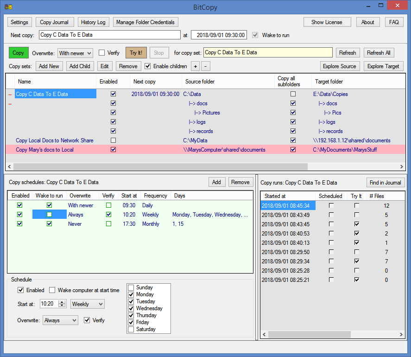
Task: Click the minus button to collapse copy sets
Action: (x=206, y=66)
